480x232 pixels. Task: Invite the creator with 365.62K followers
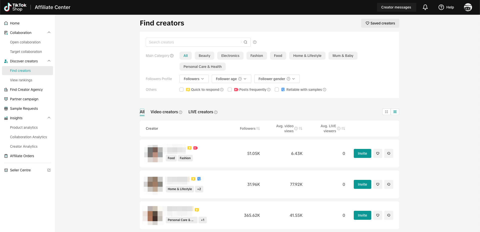pyautogui.click(x=362, y=215)
